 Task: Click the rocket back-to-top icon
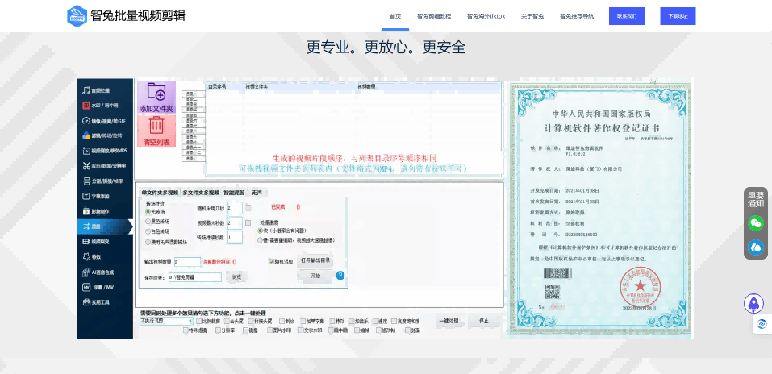pyautogui.click(x=753, y=303)
